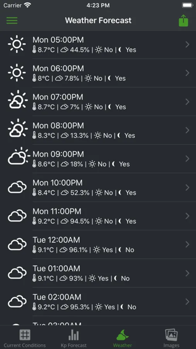The width and height of the screenshot is (196, 349).
Task: Expand the Mon 05:00PM row chevron
Action: [x=187, y=45]
